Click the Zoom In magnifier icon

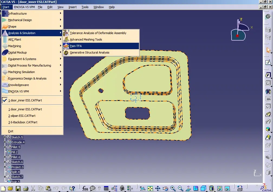(173, 188)
